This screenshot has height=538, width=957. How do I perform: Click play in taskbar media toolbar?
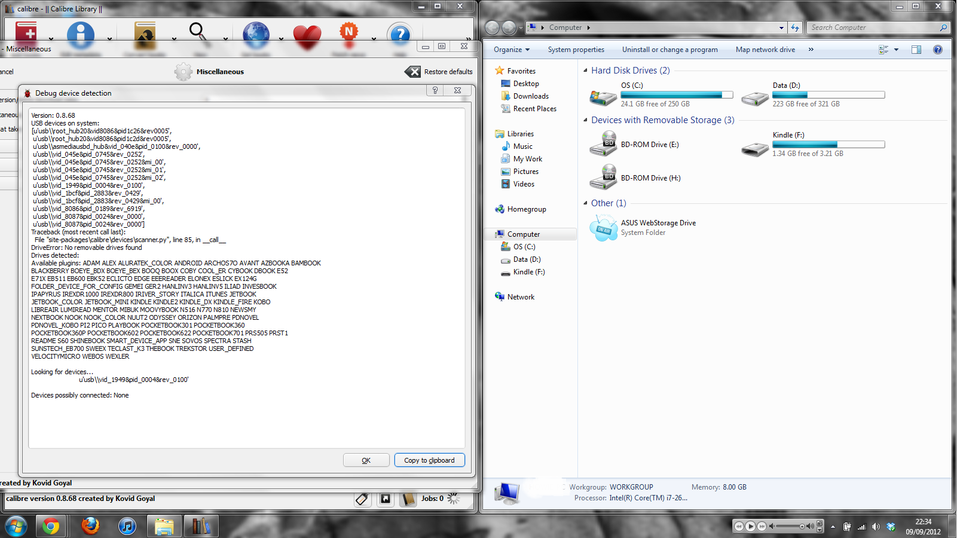tap(750, 526)
